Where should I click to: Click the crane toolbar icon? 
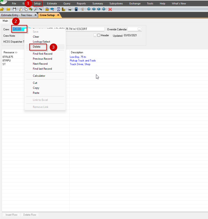[x=83, y=9]
